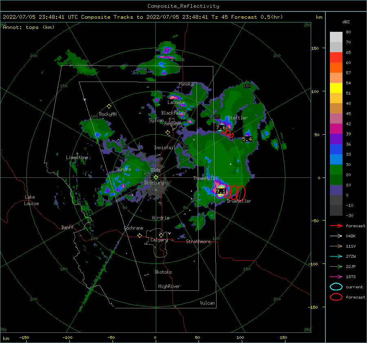
Task: Click the cyan current ellipse legend icon
Action: click(x=336, y=287)
